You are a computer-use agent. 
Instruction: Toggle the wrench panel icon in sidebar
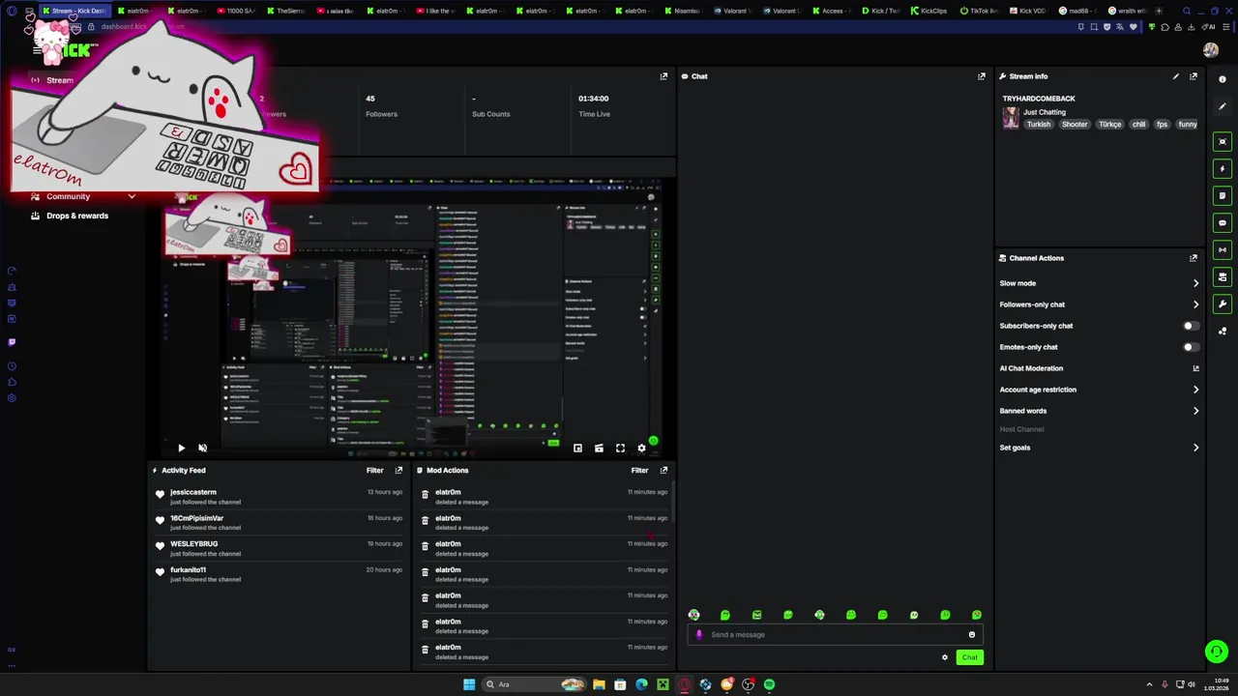[1223, 304]
